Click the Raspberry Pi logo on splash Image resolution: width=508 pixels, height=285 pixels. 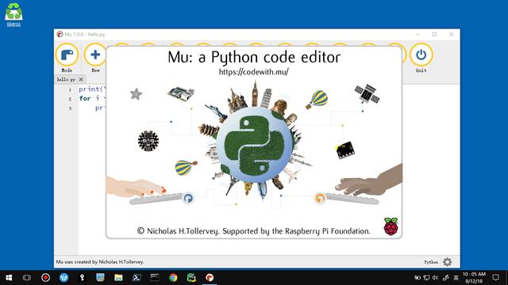[391, 226]
